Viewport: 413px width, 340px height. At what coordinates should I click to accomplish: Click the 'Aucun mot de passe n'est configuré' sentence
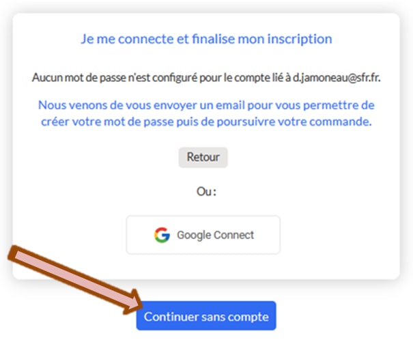pyautogui.click(x=206, y=78)
